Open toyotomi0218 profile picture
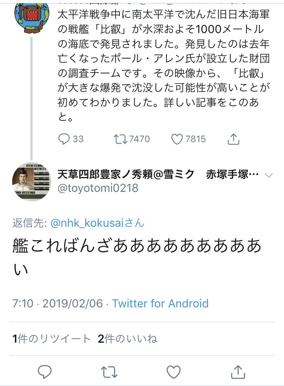 [x=31, y=182]
